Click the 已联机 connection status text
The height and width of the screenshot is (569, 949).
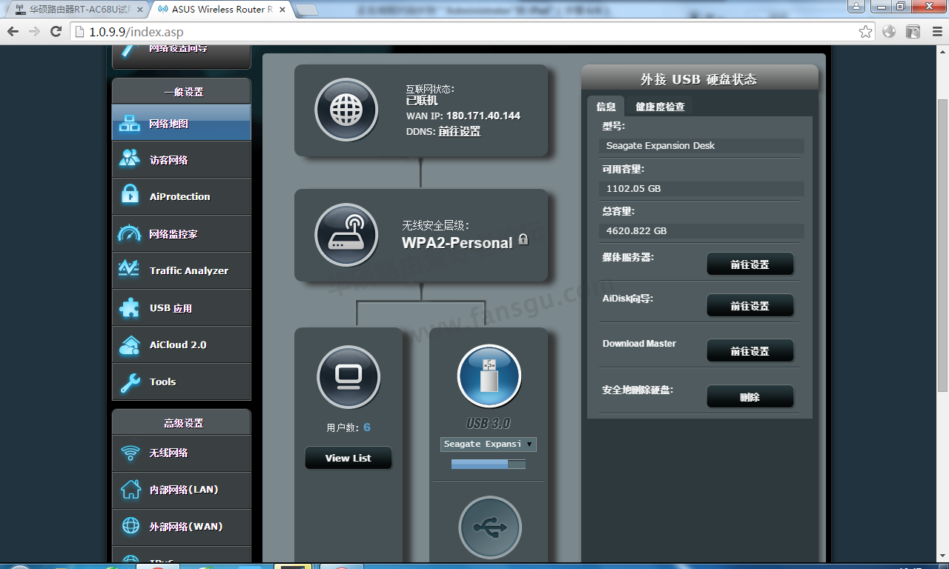click(422, 101)
